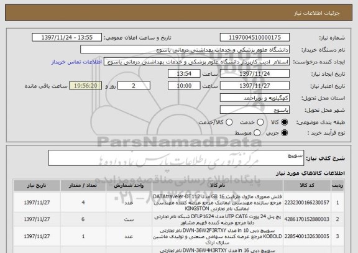Click the validity date field 1397/11/27

(255, 86)
